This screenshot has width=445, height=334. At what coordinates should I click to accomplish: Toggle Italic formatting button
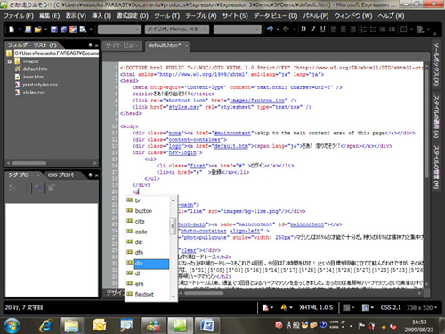313,29
